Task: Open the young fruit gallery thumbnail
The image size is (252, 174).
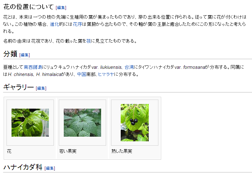Action: [82, 123]
